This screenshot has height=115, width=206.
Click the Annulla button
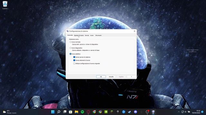(x=111, y=77)
